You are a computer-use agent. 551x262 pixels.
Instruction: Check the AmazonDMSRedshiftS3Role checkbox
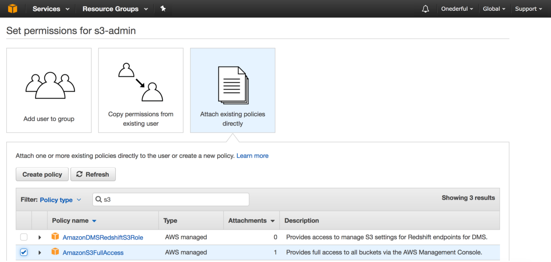[24, 237]
